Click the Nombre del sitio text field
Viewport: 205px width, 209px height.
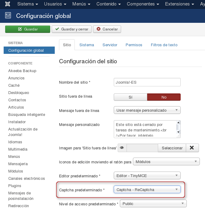point(147,82)
